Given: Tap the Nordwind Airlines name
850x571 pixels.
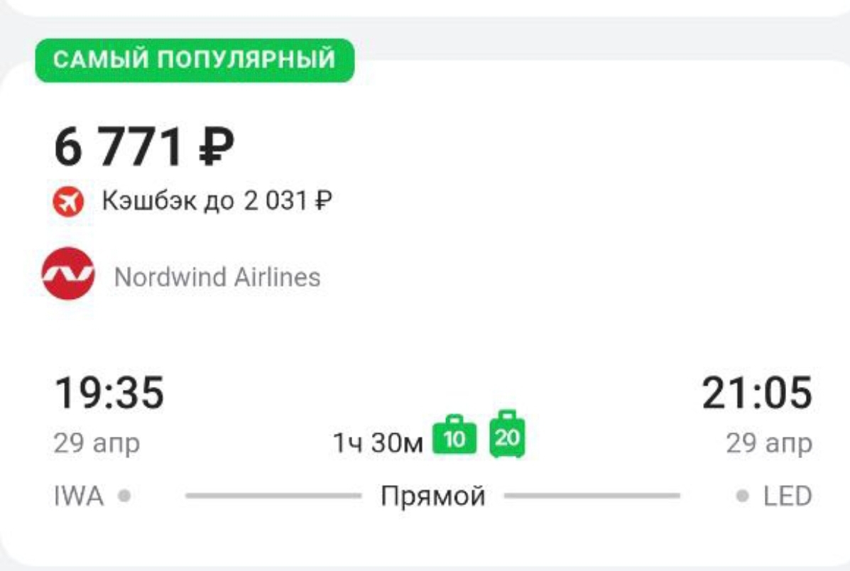Looking at the screenshot, I should click(217, 277).
